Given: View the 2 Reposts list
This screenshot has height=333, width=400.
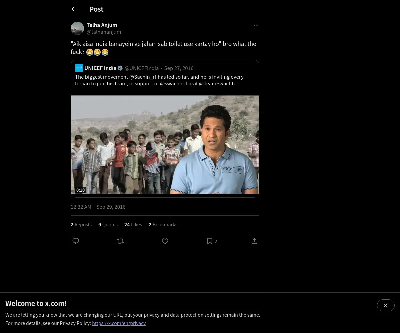Looking at the screenshot, I should (81, 225).
